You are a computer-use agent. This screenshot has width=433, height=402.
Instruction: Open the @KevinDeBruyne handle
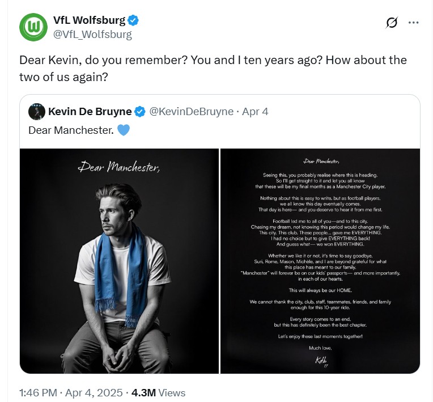pyautogui.click(x=191, y=111)
